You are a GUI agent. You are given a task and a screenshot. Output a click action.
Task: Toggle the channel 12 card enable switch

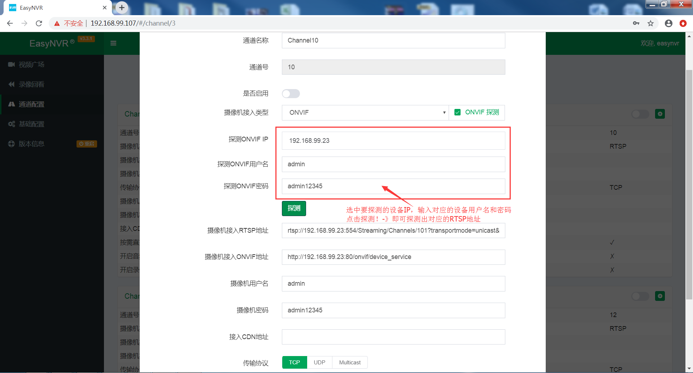point(640,296)
